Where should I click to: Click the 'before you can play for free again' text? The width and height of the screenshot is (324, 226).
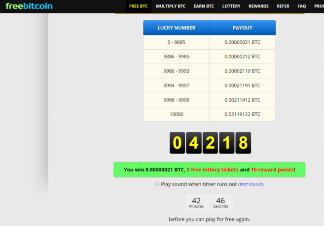click(209, 219)
